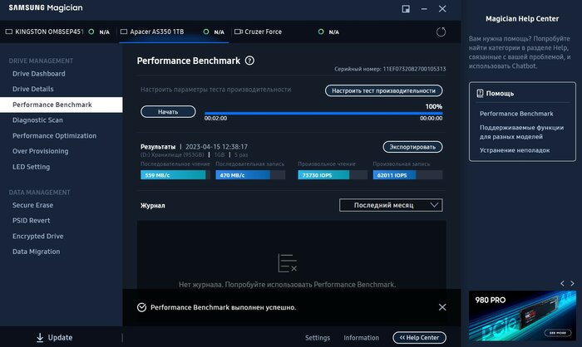Open Information at the bottom

click(x=361, y=338)
